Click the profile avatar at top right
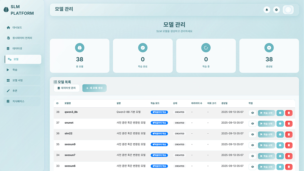The image size is (304, 171). 288,10
